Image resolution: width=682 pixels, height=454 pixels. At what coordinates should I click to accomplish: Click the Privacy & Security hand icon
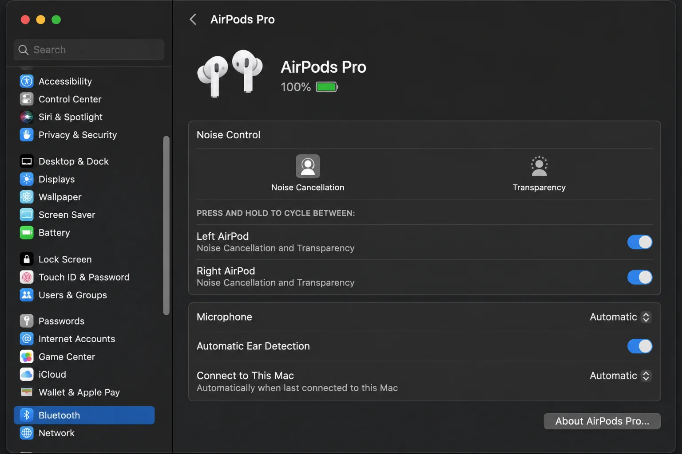(x=27, y=134)
